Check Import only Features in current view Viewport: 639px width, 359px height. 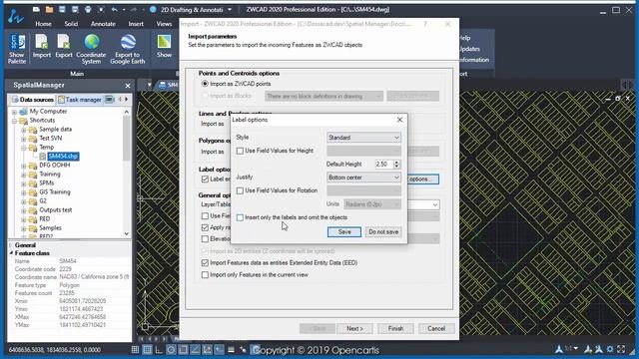click(x=205, y=275)
